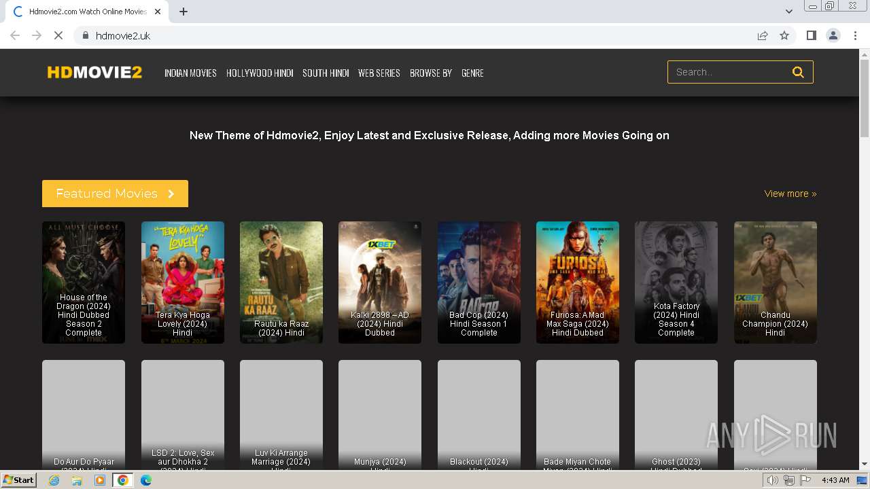The image size is (870, 489).
Task: Open the Windows Start menu
Action: [18, 480]
